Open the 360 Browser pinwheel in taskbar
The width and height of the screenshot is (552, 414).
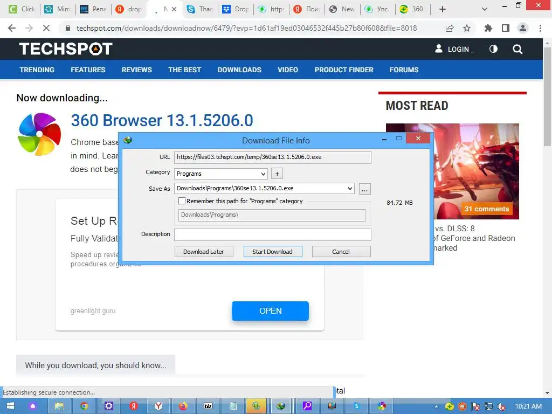pyautogui.click(x=382, y=406)
